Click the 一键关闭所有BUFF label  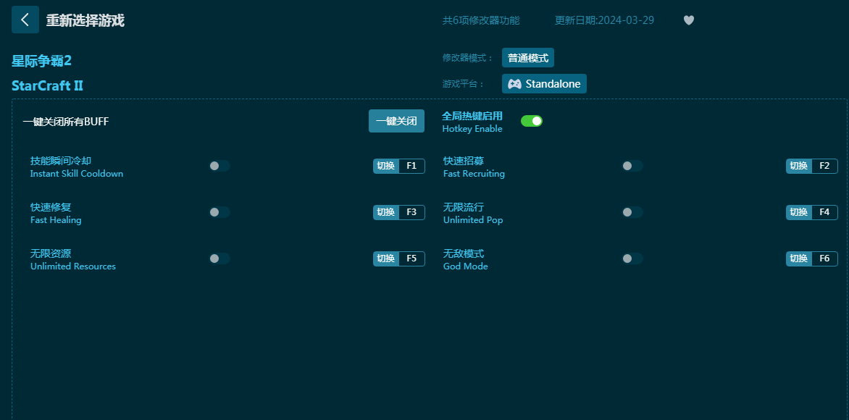(x=65, y=122)
